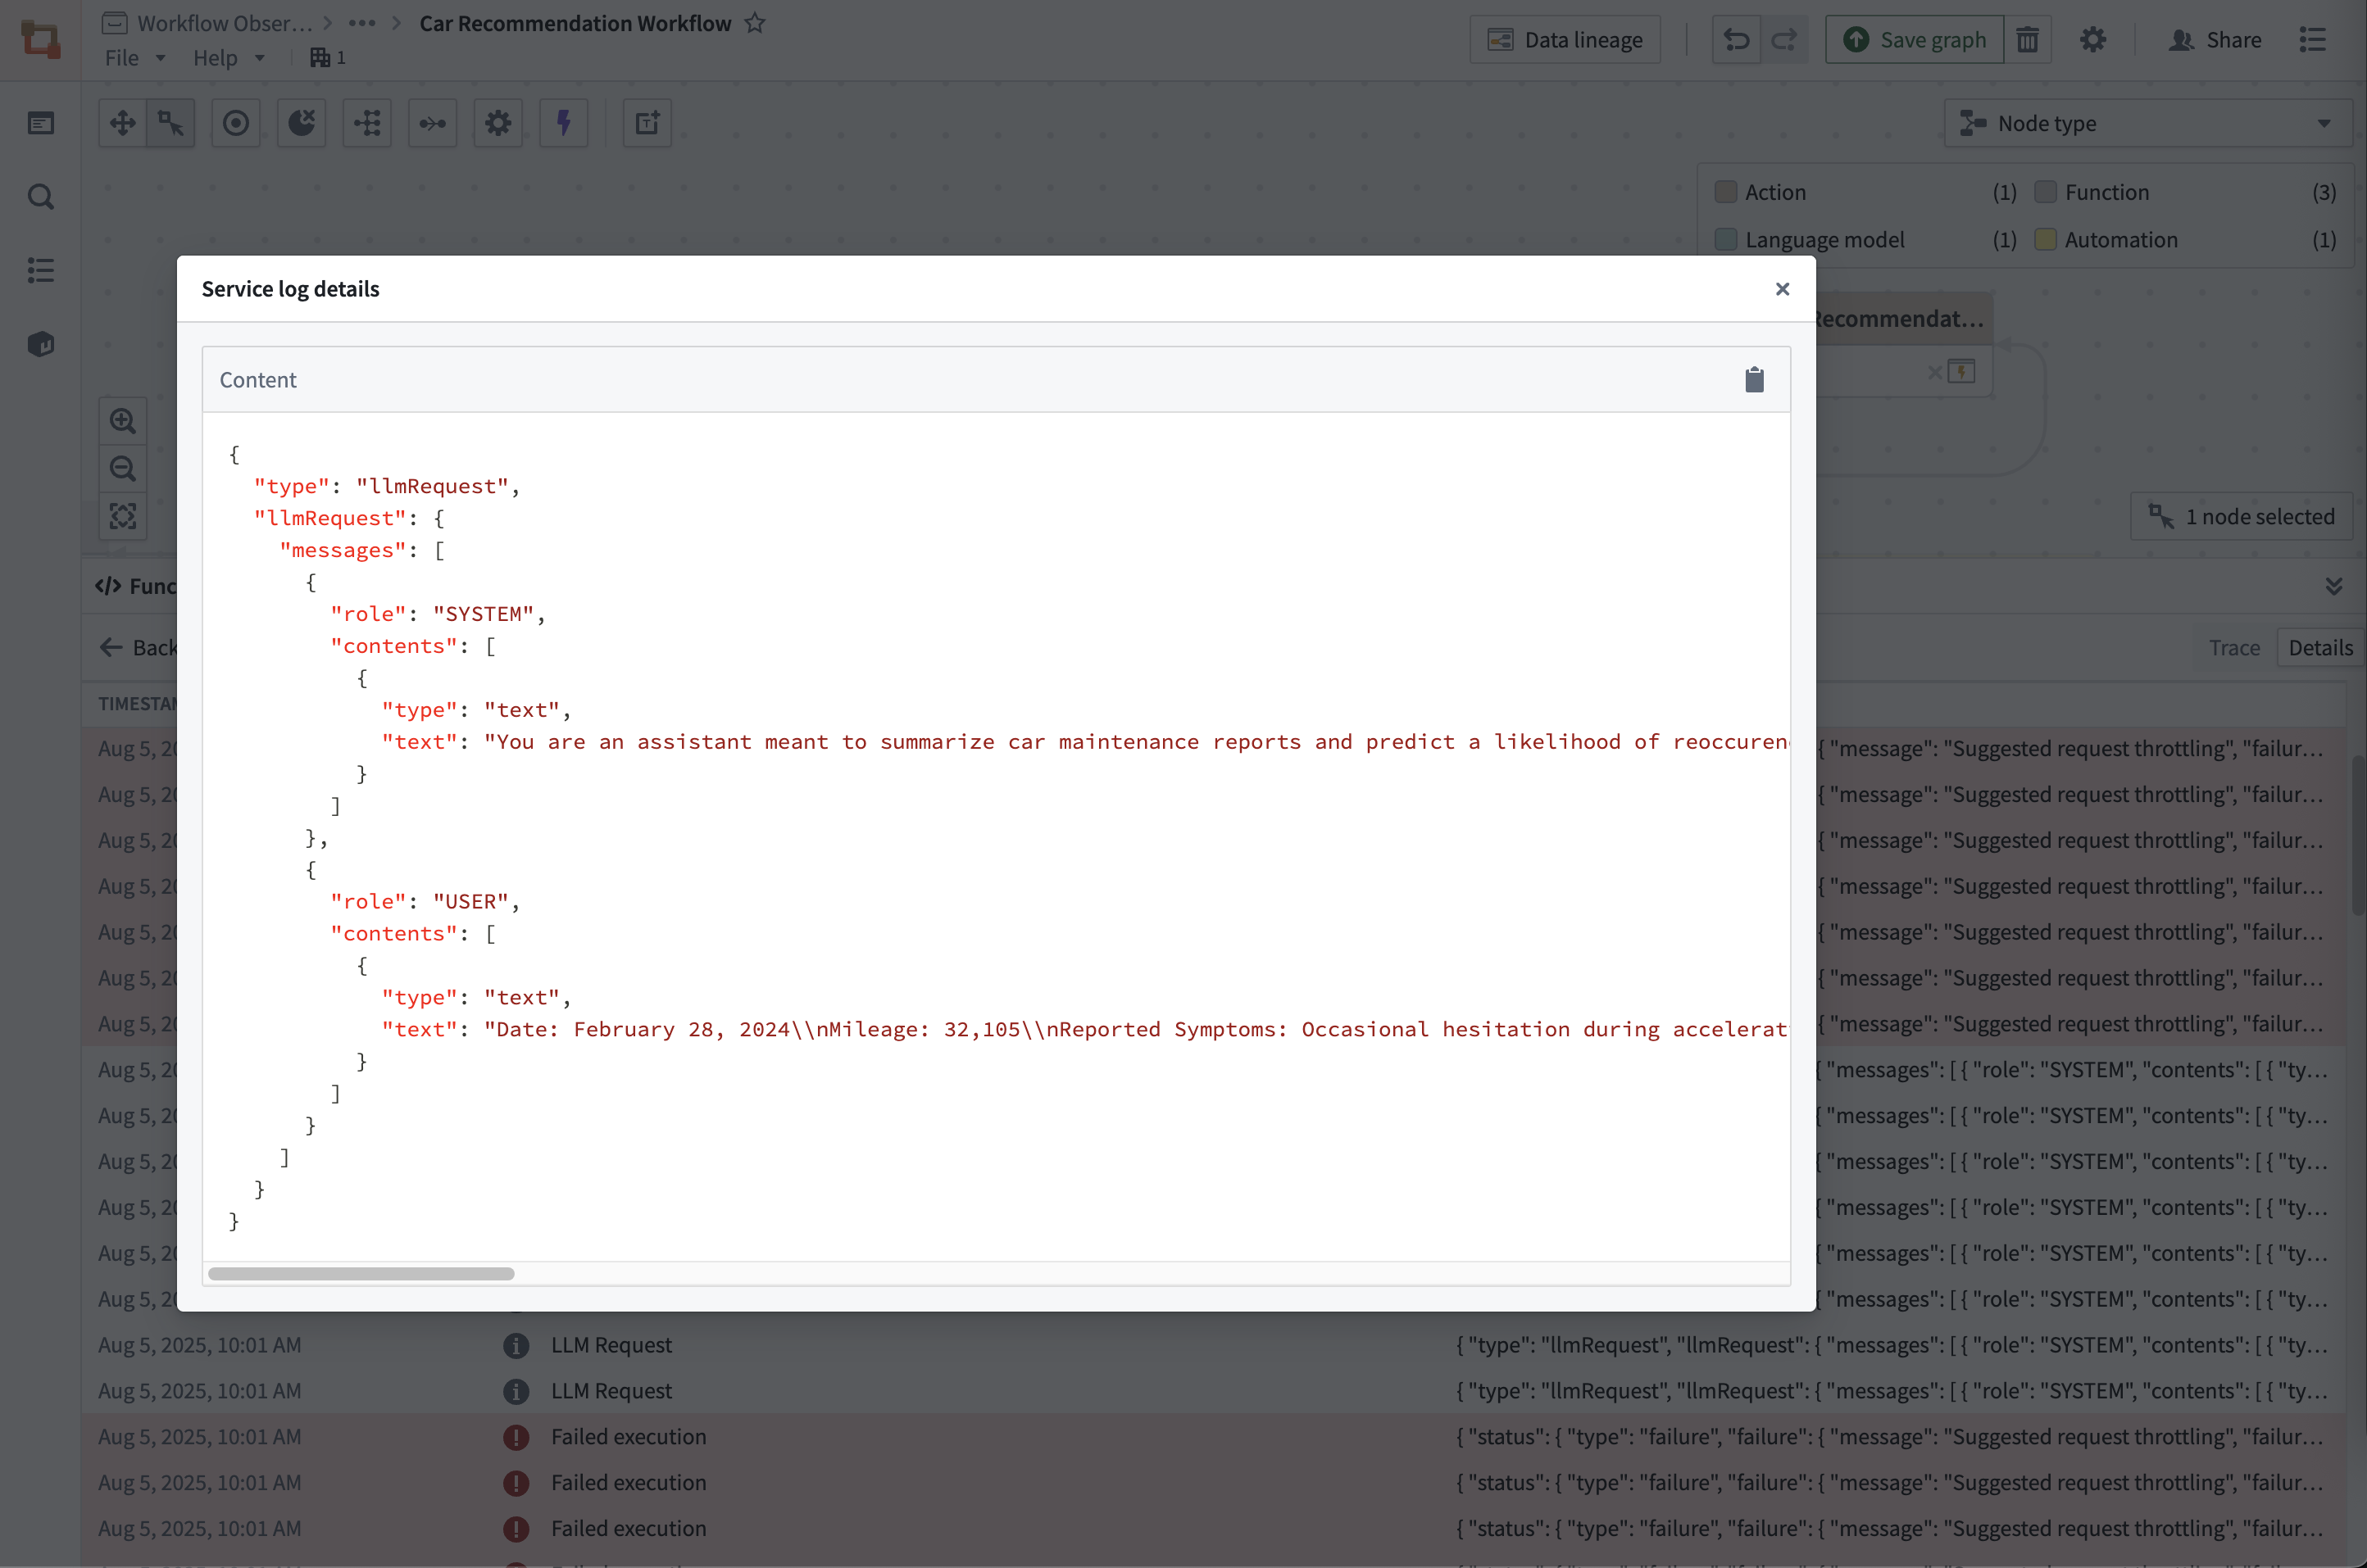2367x1568 pixels.
Task: Open the Share dialog
Action: coord(2215,39)
